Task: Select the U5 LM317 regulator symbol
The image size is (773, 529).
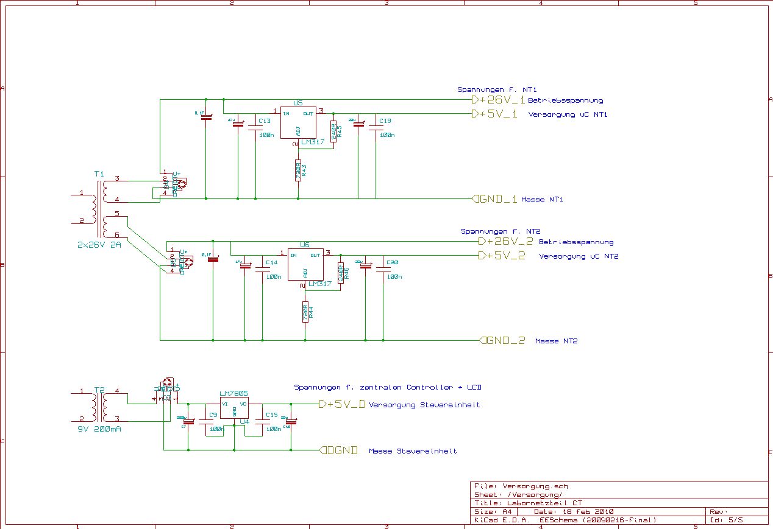Action: [298, 123]
